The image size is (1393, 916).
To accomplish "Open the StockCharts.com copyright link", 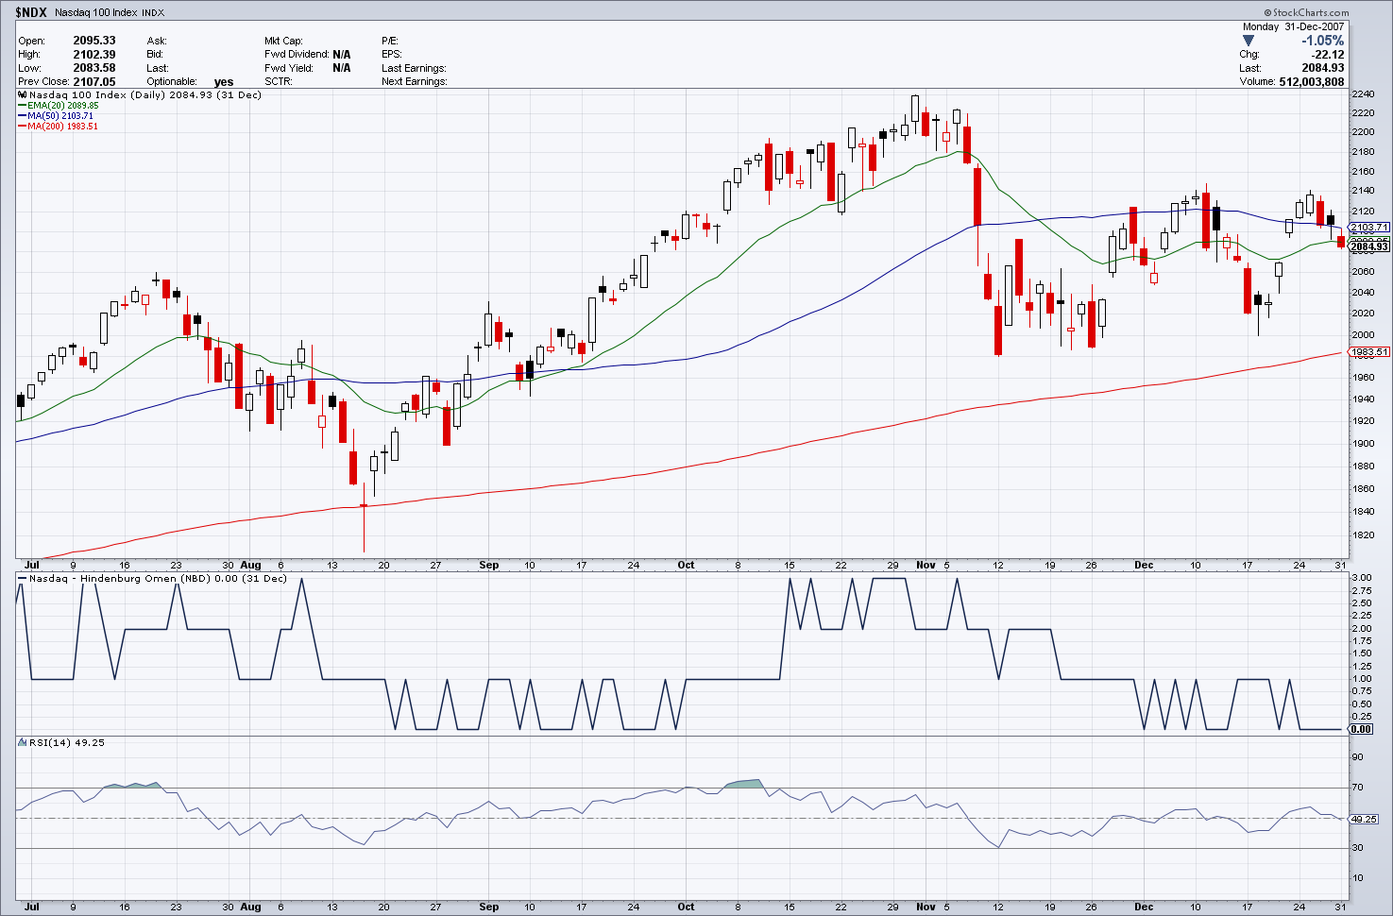I will tap(1308, 13).
